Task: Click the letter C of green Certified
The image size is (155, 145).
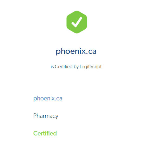Action: click(36, 133)
